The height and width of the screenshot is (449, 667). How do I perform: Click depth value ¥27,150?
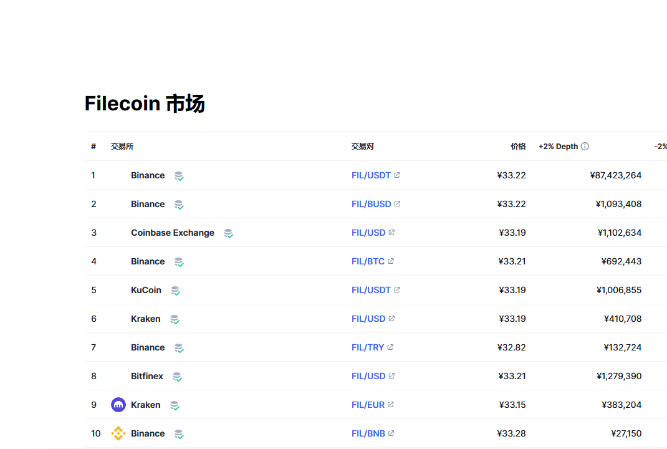click(626, 433)
